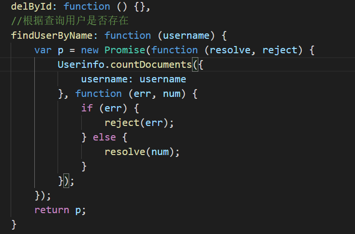Click the return keyword
The height and width of the screenshot is (234, 355).
point(52,210)
